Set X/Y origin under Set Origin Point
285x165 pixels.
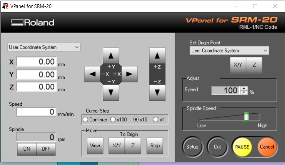tap(238, 65)
